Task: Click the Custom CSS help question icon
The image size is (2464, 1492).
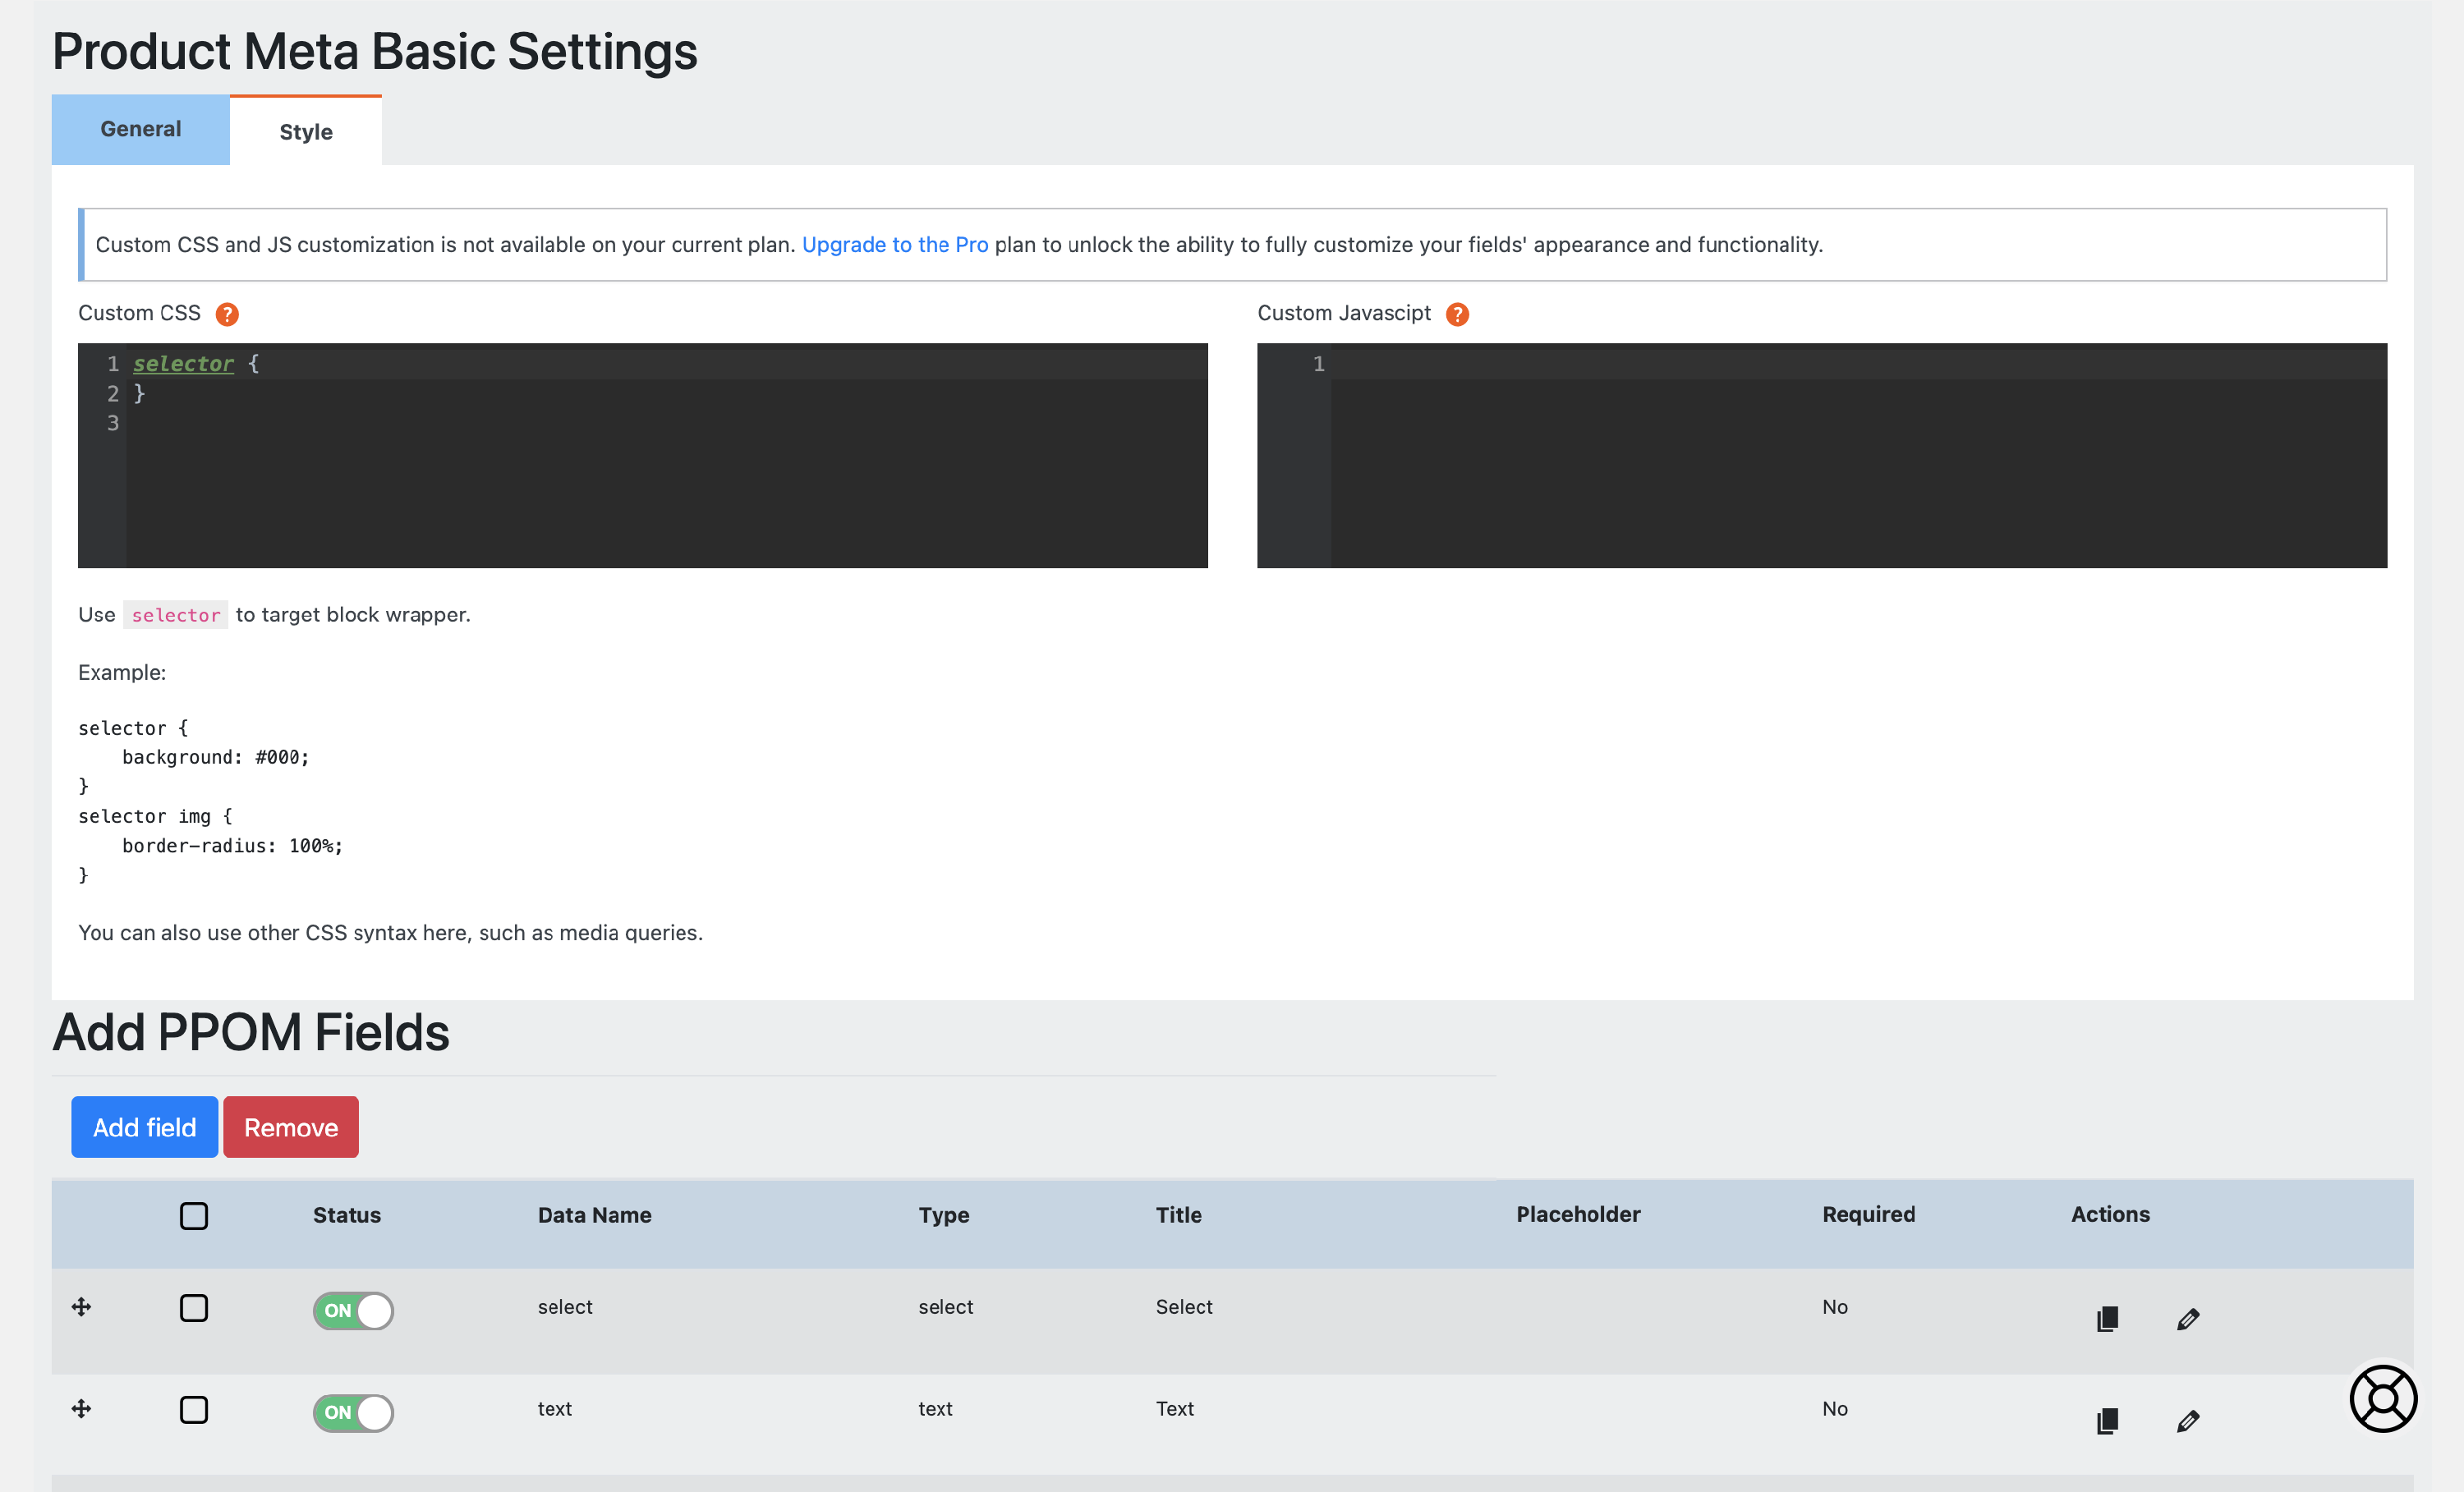Action: click(227, 314)
